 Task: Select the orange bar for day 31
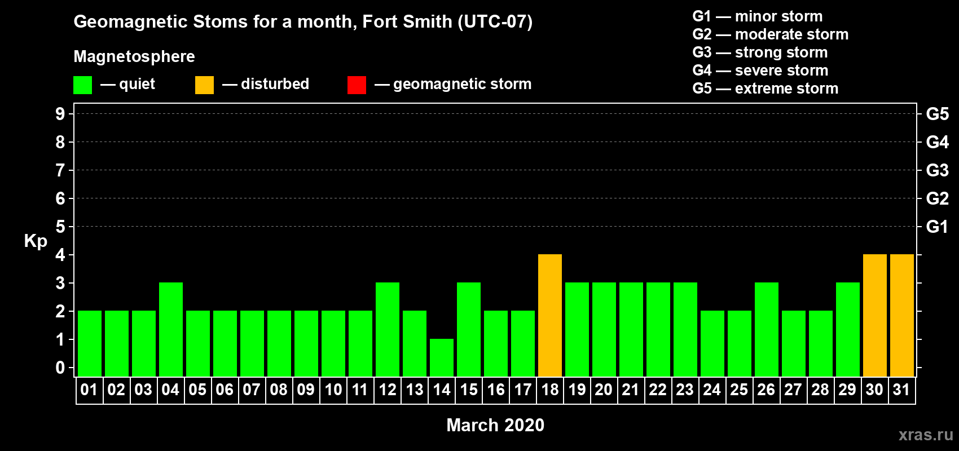[902, 316]
